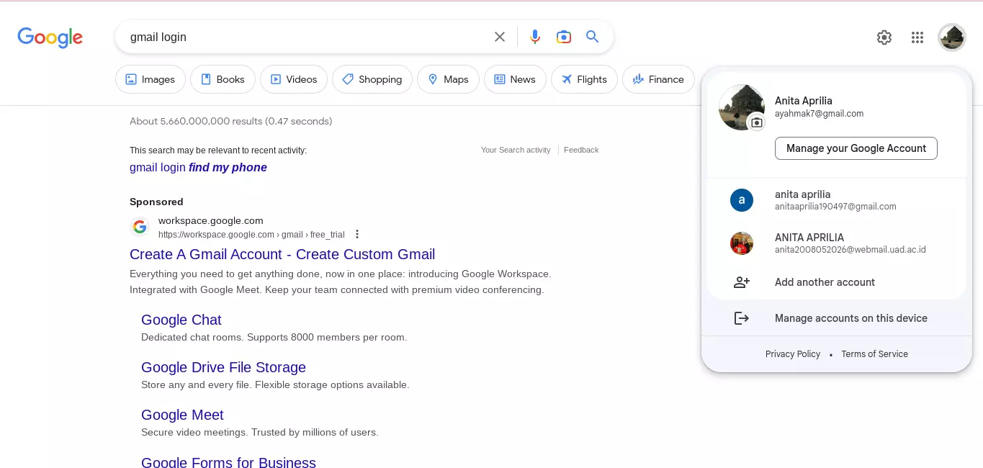This screenshot has height=468, width=983.
Task: Click the Manage your Google Account button
Action: click(x=856, y=148)
